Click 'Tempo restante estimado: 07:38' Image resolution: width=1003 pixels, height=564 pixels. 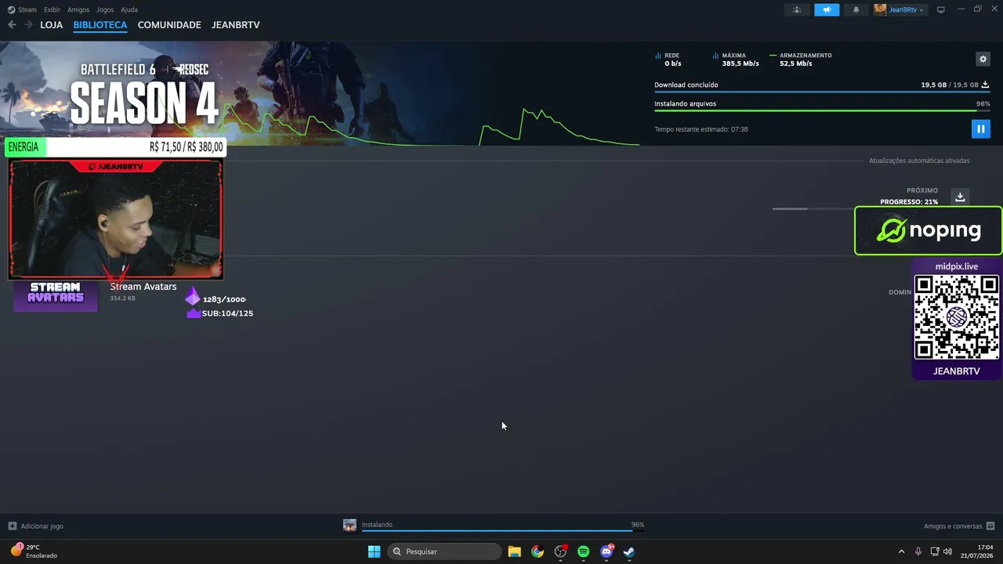pos(701,129)
